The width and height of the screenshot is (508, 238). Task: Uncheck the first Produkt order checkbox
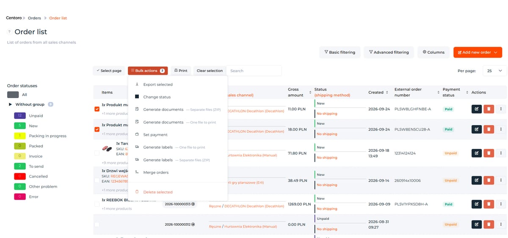(x=97, y=109)
